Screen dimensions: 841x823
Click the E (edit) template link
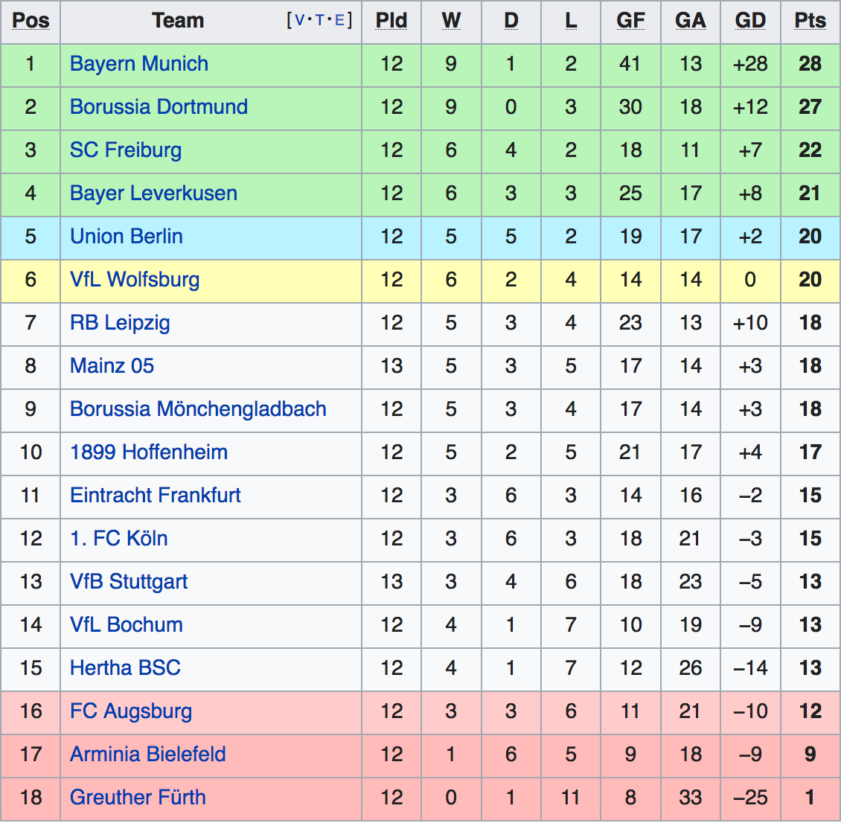click(x=339, y=21)
